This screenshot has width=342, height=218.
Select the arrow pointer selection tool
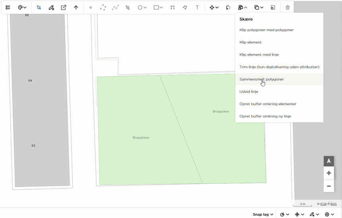tap(39, 8)
